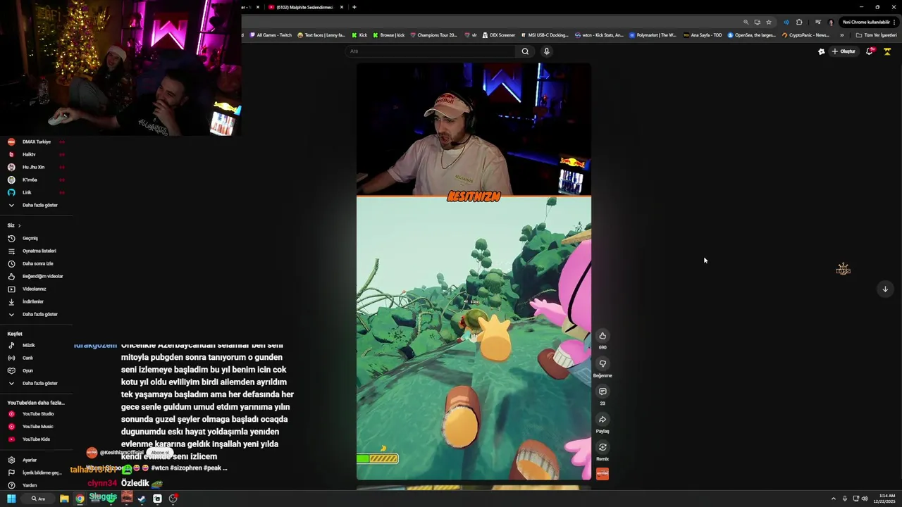Screen dimensions: 902x507
Task: Share the Short with Paylaş icon
Action: 603,419
